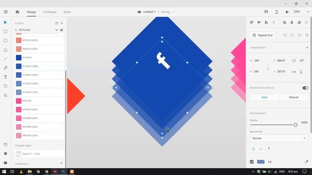
Task: Switch to the Prototype tab
Action: click(x=50, y=12)
